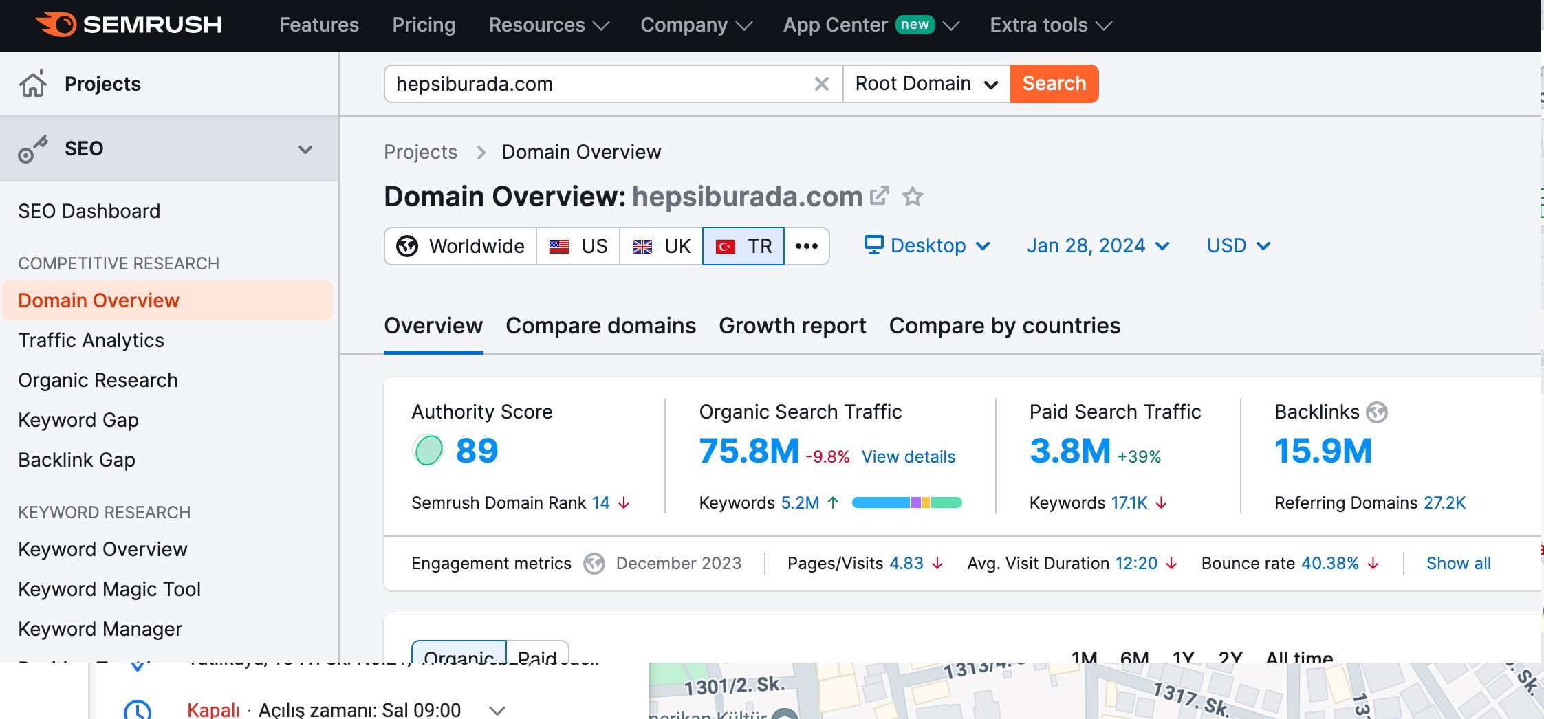The image size is (1544, 719).
Task: Click View details for organic traffic
Action: click(908, 457)
